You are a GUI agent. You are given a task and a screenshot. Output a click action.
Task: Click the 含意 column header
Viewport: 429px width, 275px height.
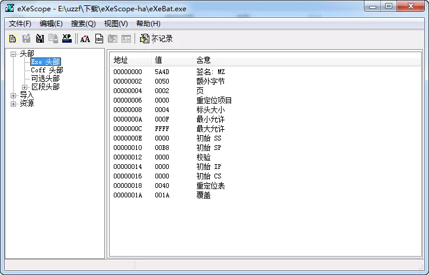click(x=306, y=60)
